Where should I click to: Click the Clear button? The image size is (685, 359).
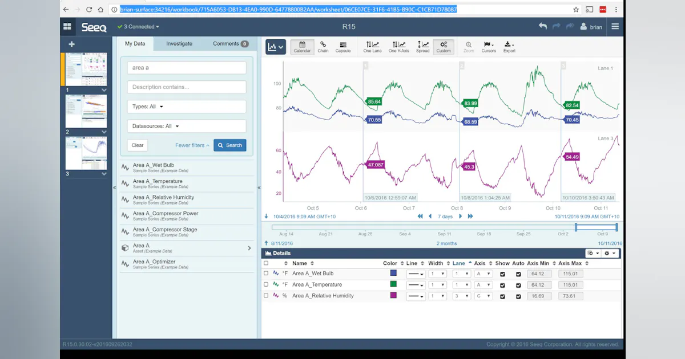point(138,145)
